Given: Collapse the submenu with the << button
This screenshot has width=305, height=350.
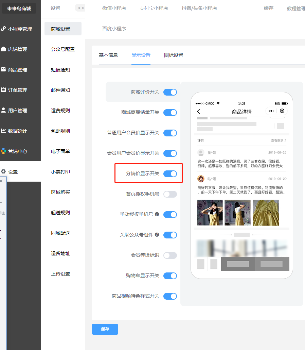Looking at the screenshot, I should coord(81,8).
